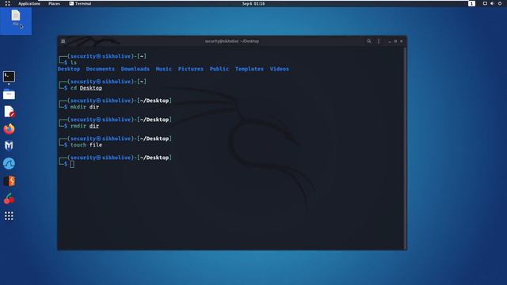Open the clock showing Sep 6 01:16

point(253,3)
